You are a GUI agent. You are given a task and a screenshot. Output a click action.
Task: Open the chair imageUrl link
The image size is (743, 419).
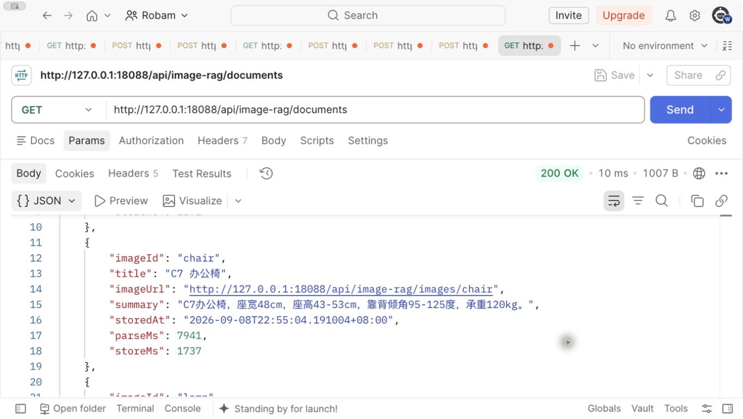click(x=341, y=289)
